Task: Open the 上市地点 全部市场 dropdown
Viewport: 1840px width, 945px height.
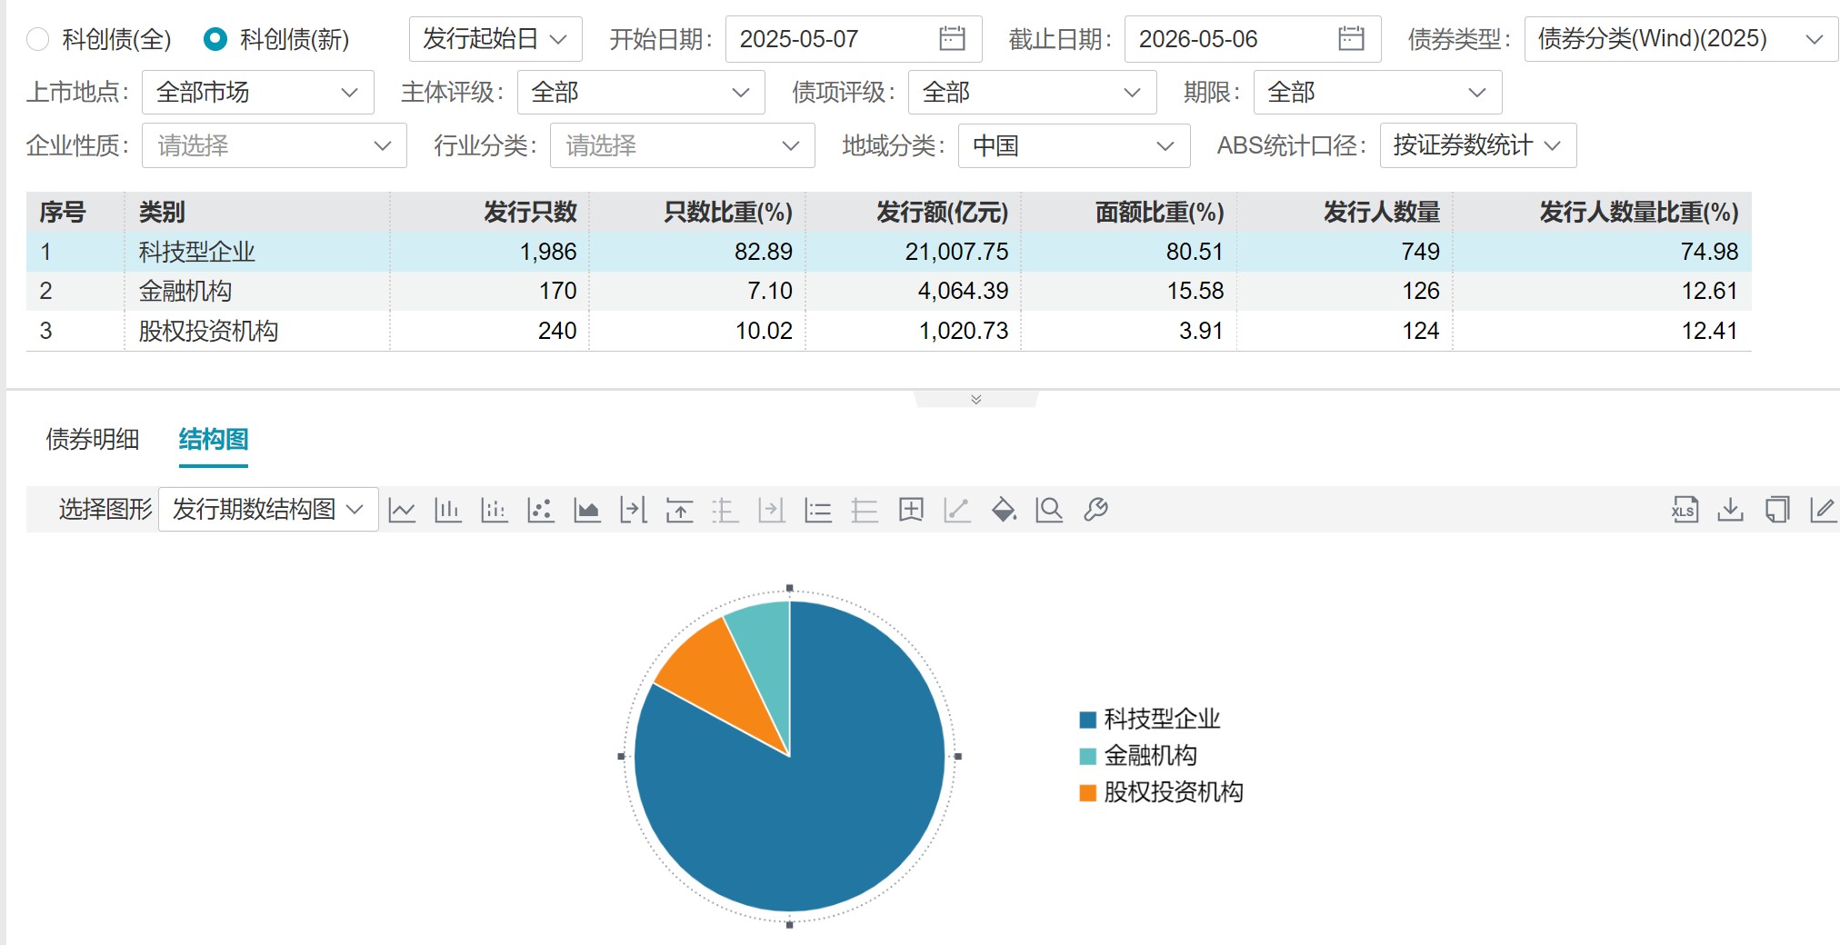Action: (258, 93)
